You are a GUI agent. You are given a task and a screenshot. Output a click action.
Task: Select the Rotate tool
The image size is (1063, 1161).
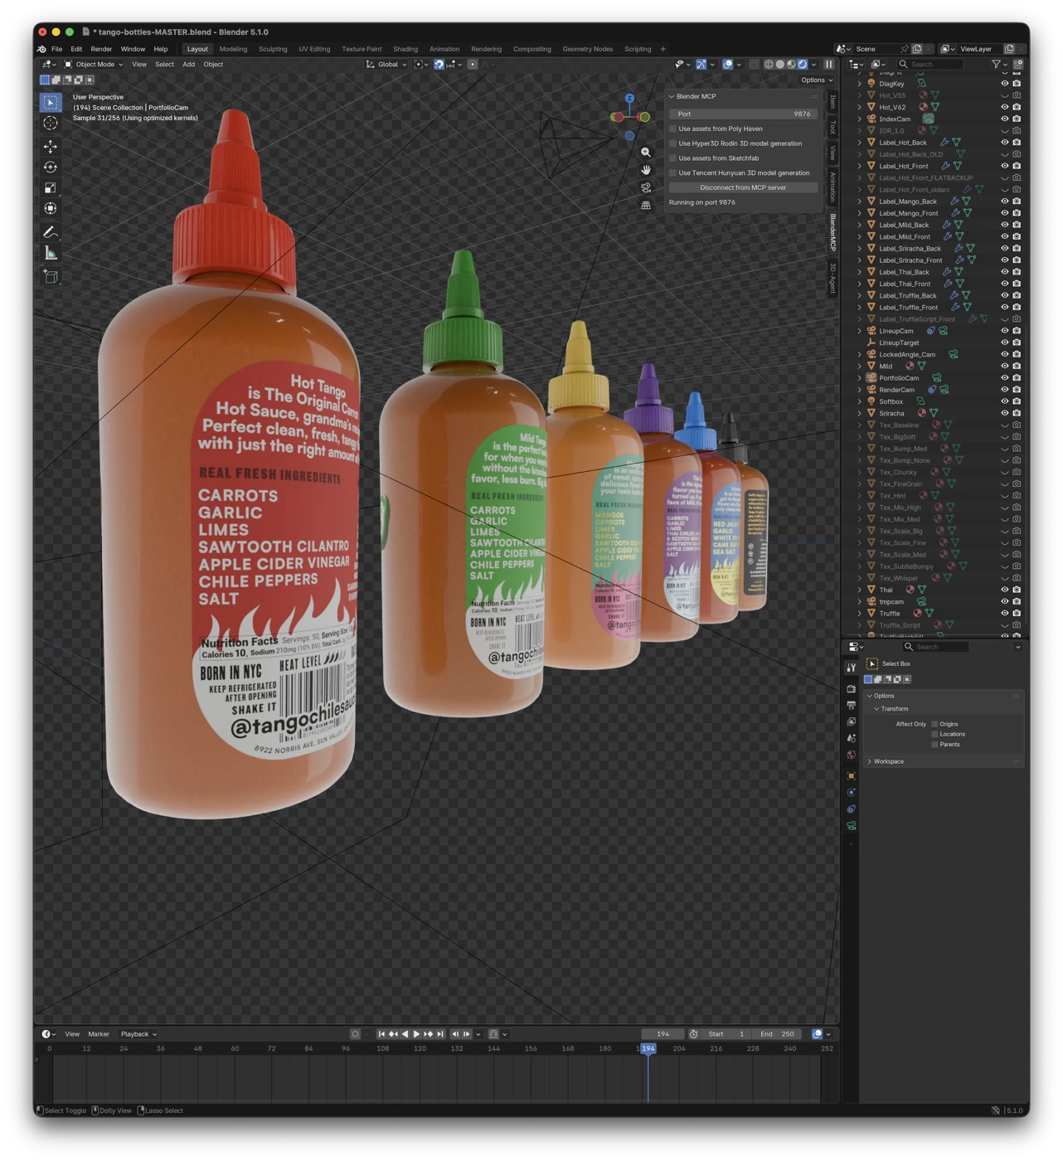click(x=51, y=168)
